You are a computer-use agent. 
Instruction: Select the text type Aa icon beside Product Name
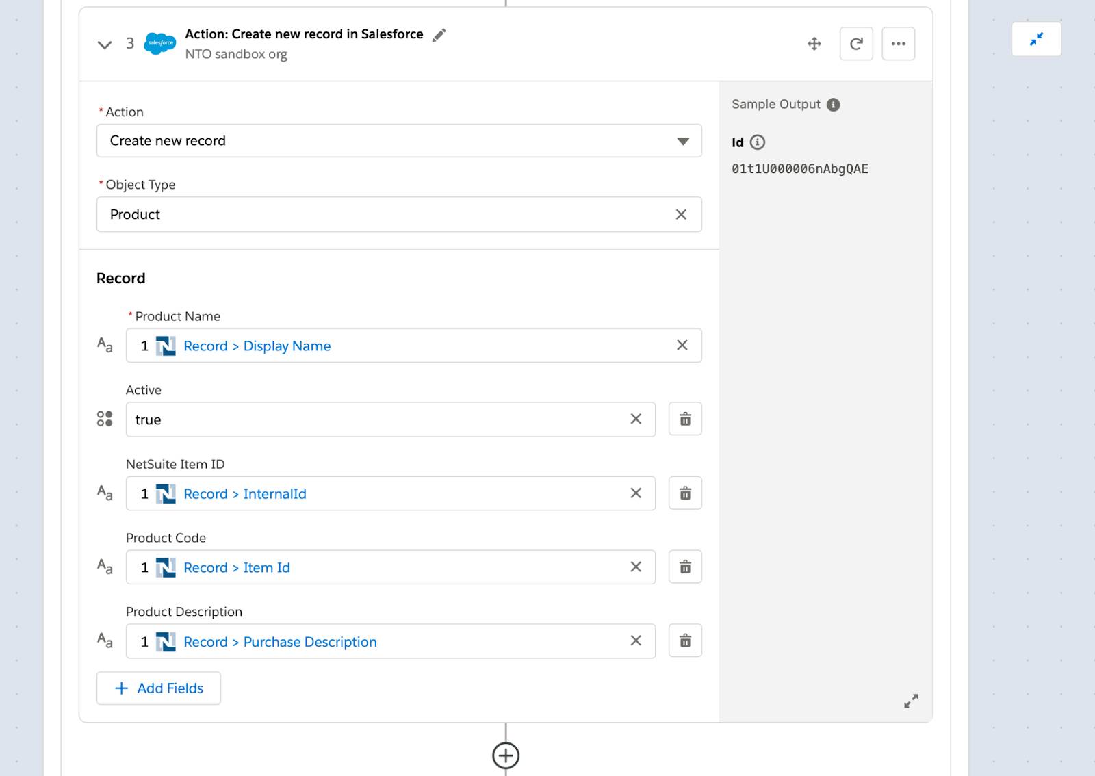pyautogui.click(x=104, y=346)
